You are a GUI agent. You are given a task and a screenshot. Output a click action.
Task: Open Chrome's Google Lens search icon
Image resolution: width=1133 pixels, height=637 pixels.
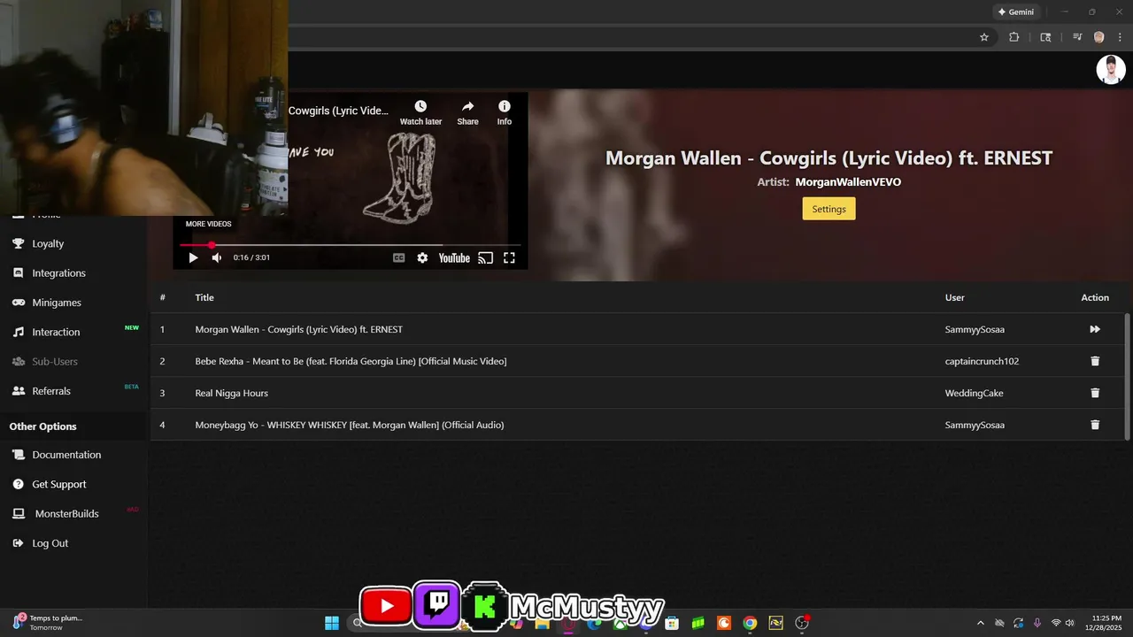pyautogui.click(x=1045, y=37)
